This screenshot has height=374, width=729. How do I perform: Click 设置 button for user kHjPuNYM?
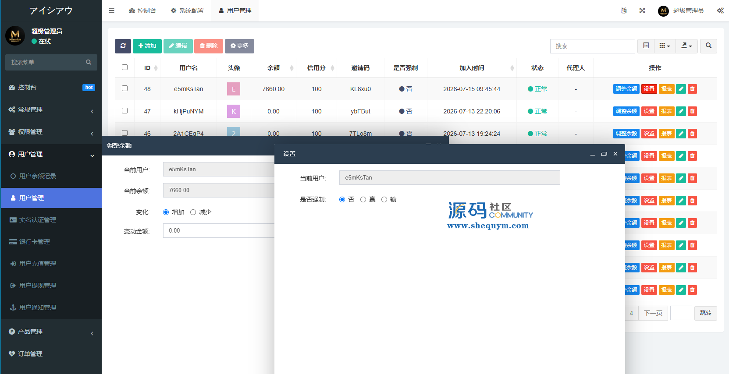pyautogui.click(x=649, y=111)
